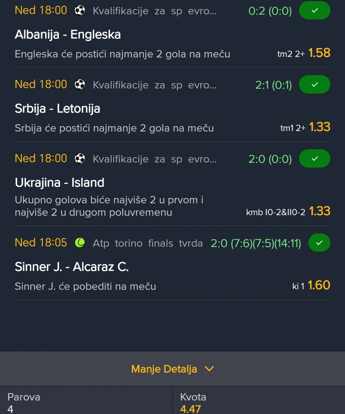Image resolution: width=345 pixels, height=414 pixels.
Task: Click the total Kvota value 4.47
Action: coord(190,409)
